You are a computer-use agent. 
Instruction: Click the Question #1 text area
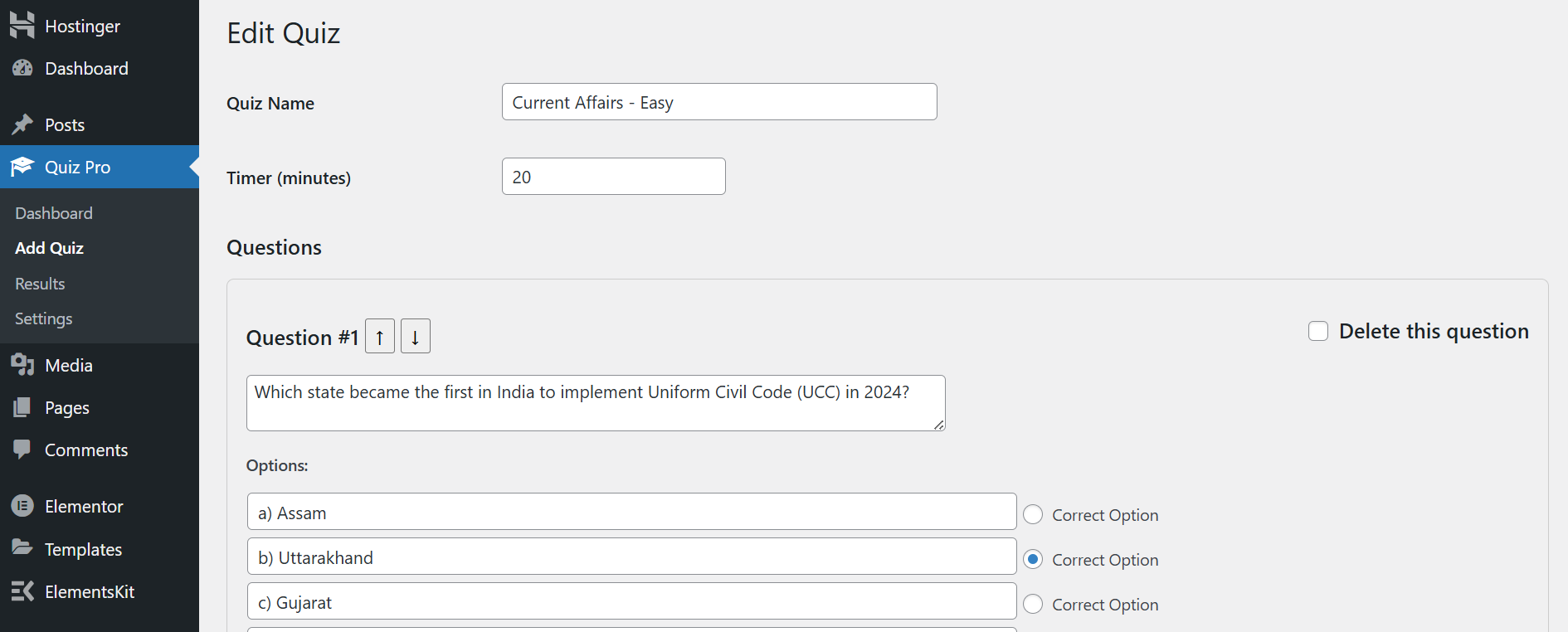[596, 403]
